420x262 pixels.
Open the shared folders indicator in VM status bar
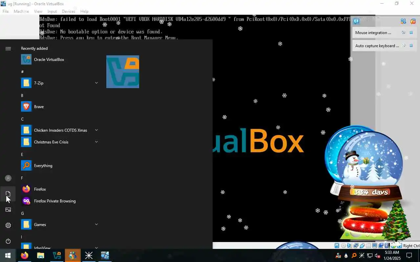tap(368, 246)
